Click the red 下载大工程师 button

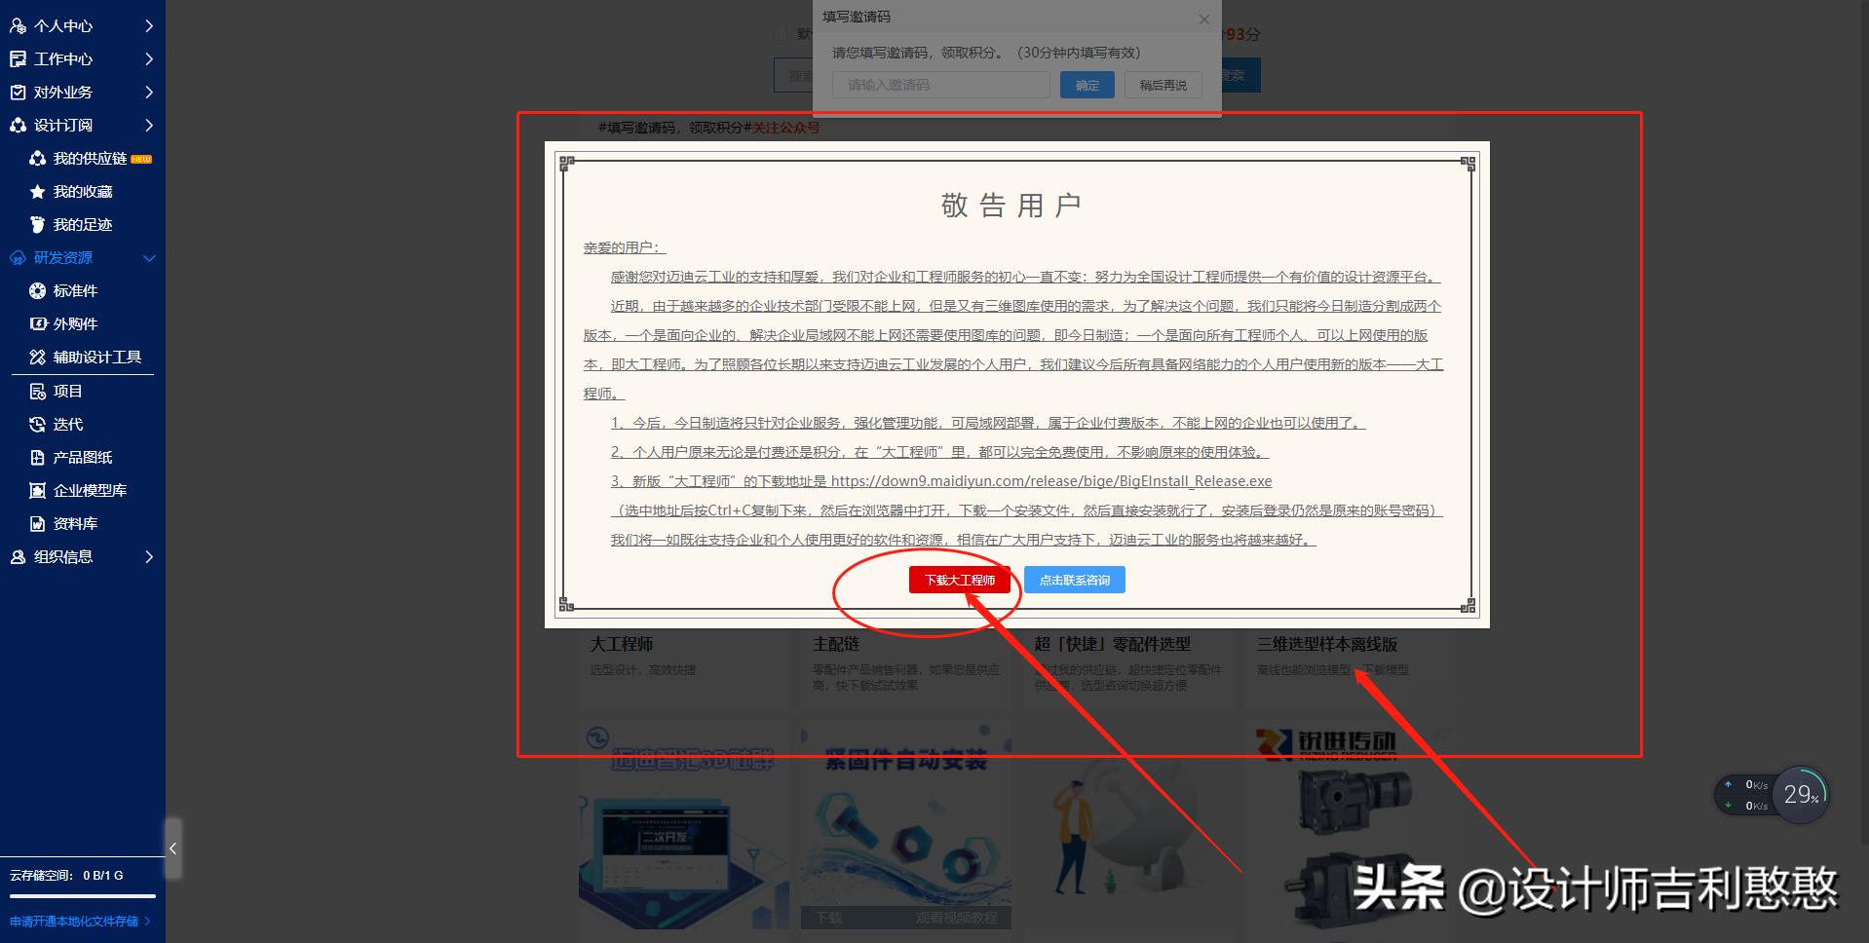coord(961,579)
